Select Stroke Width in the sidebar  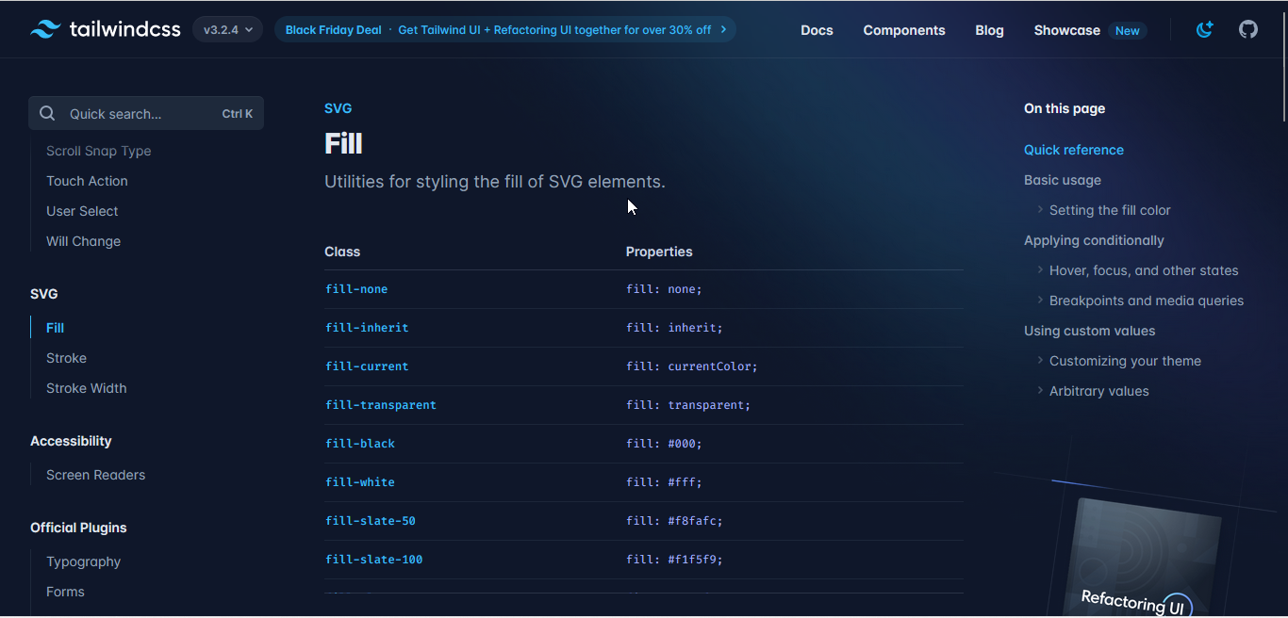[x=86, y=388]
